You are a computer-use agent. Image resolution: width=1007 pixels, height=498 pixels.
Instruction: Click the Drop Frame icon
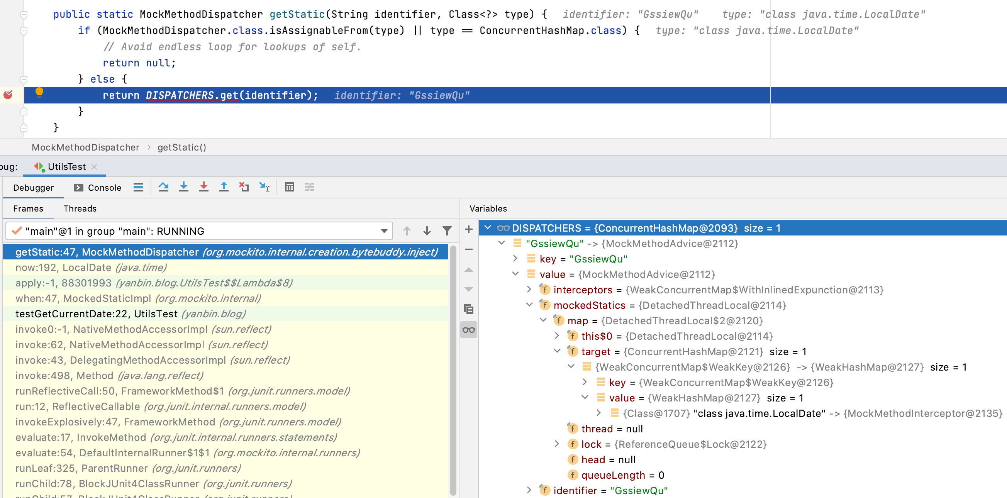click(244, 187)
